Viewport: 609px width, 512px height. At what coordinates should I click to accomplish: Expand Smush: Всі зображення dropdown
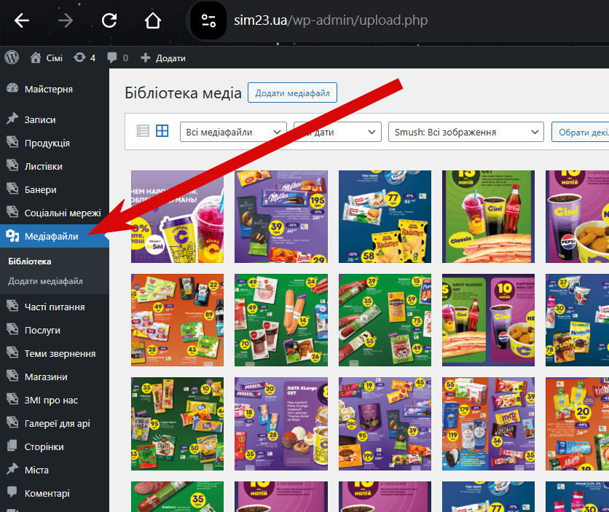(465, 132)
